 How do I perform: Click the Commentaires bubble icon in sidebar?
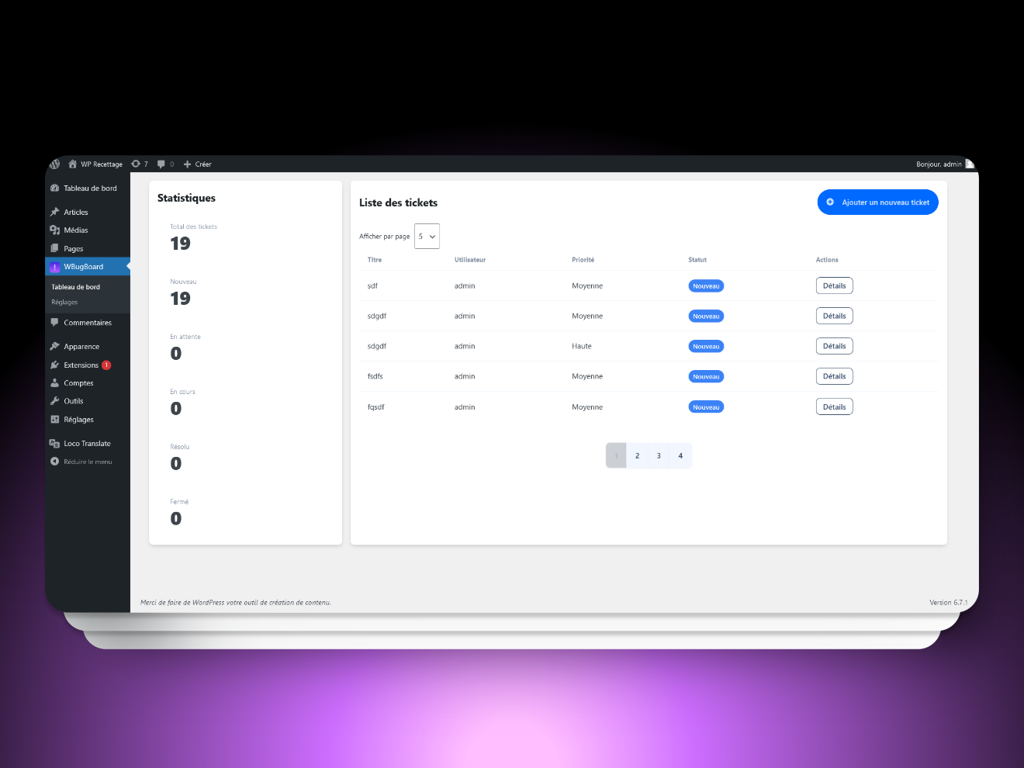click(54, 323)
